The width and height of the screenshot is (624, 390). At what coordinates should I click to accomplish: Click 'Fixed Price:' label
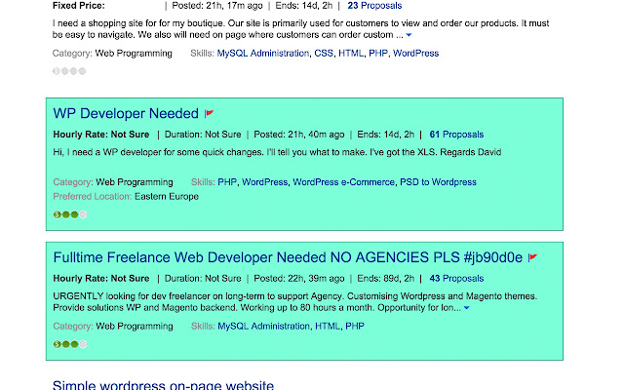coord(79,6)
